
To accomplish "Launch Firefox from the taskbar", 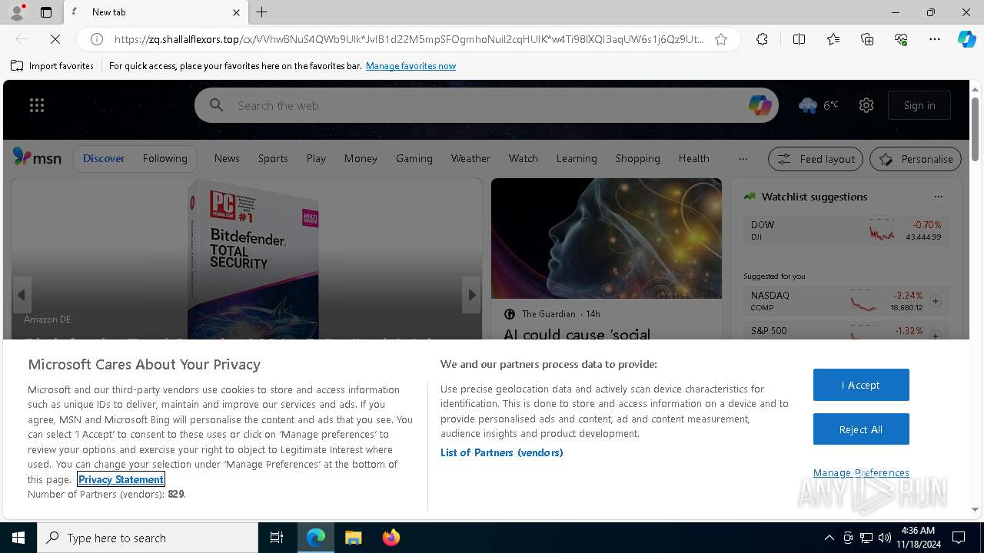I will 391,538.
